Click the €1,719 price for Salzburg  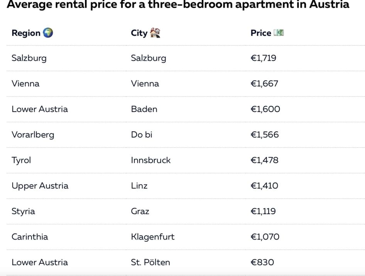point(264,58)
